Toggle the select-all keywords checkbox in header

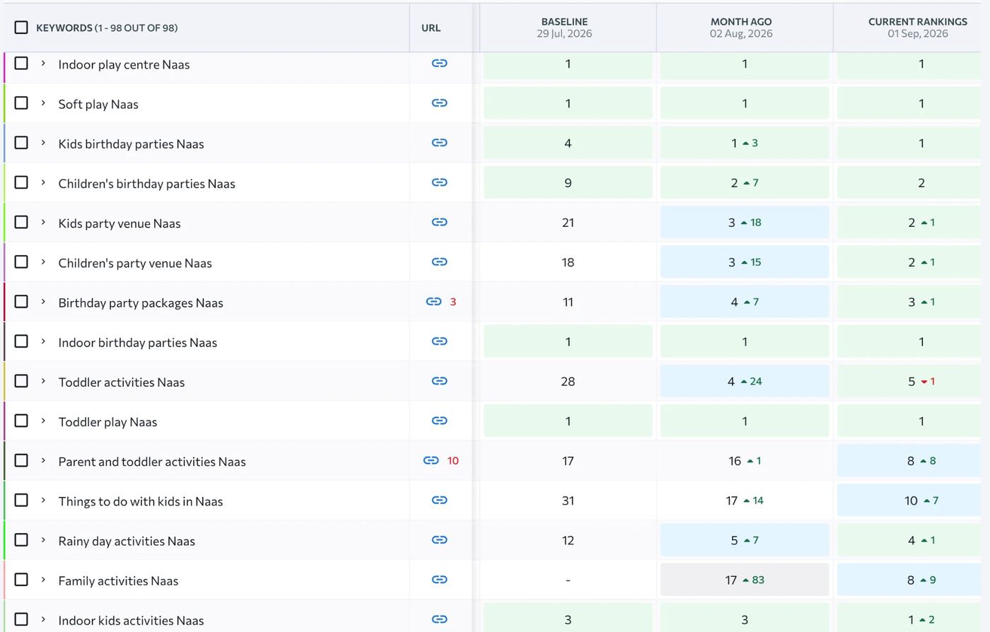21,27
